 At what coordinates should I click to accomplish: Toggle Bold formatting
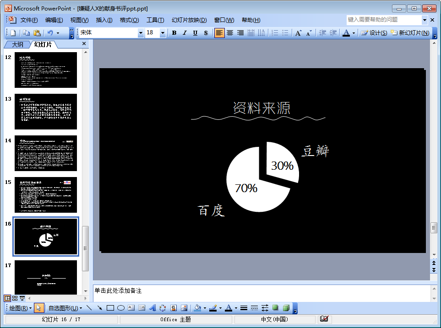(x=174, y=33)
